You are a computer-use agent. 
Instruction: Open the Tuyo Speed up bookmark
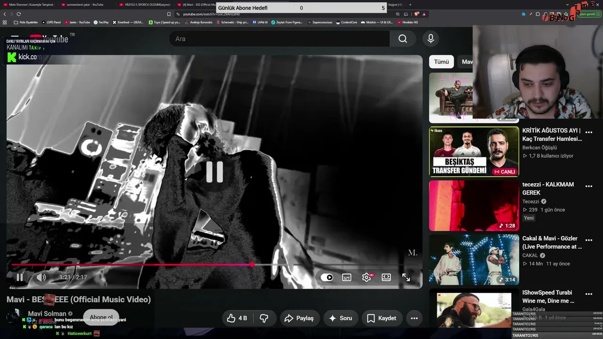[x=164, y=22]
